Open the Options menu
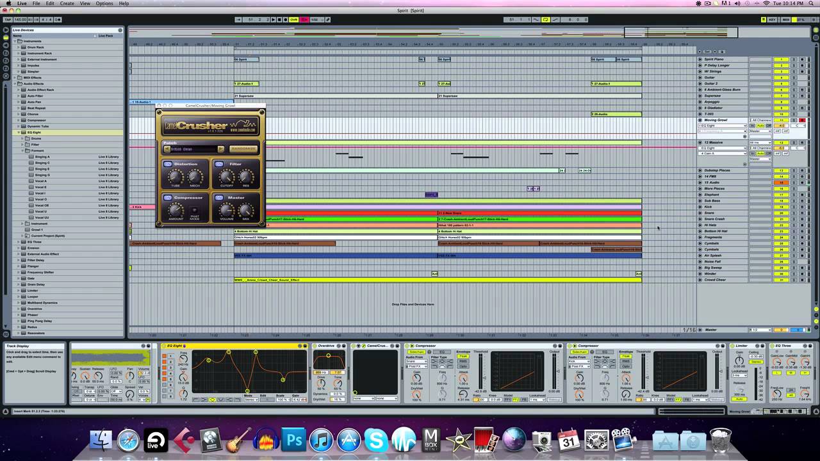This screenshot has width=820, height=461. pos(104,3)
